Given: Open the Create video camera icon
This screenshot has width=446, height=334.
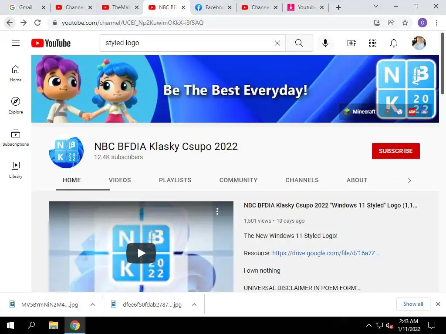Looking at the screenshot, I should pos(352,43).
